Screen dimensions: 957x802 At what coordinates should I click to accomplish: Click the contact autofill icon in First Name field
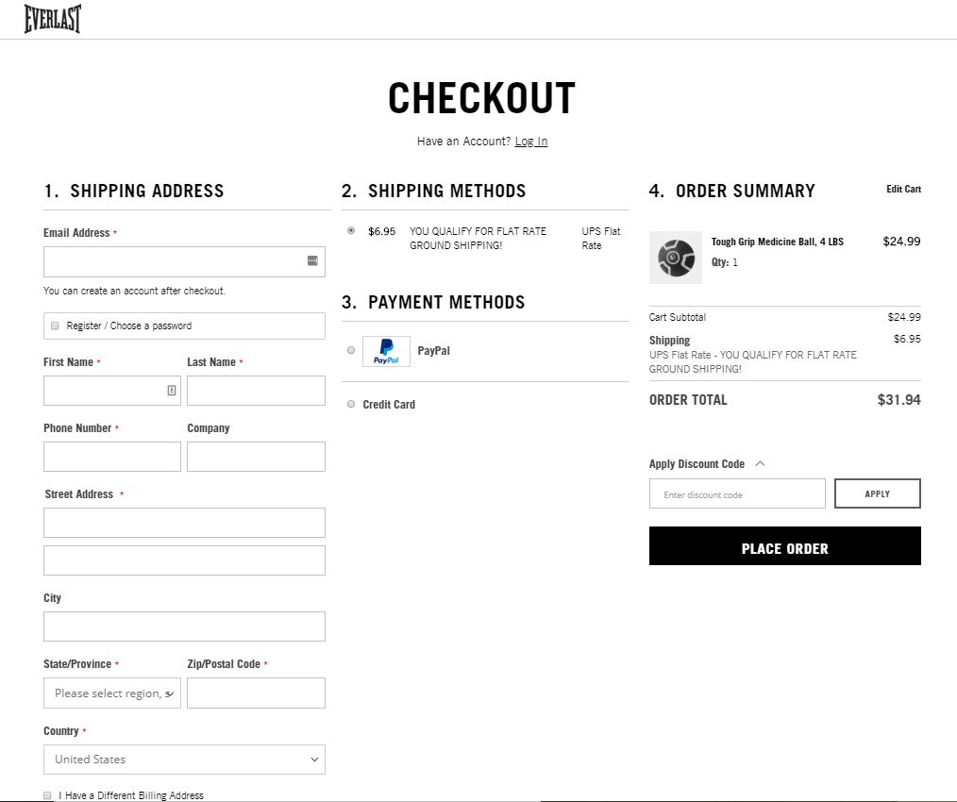tap(172, 390)
